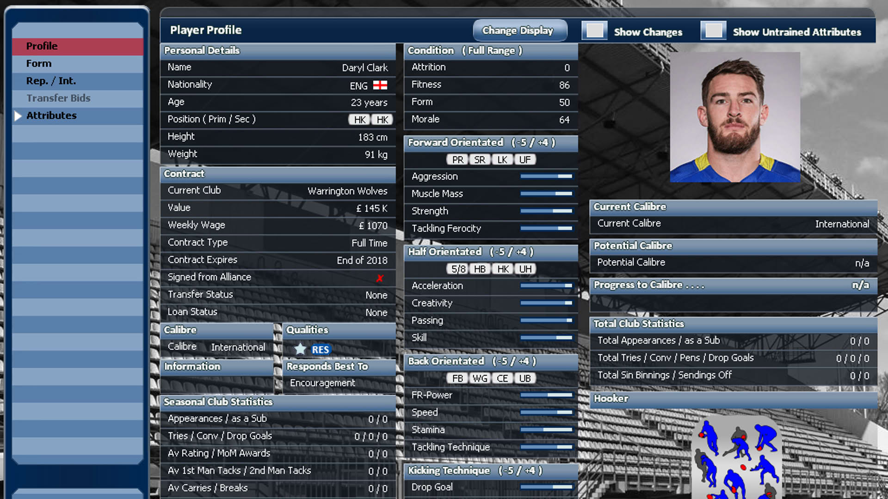888x499 pixels.
Task: Click the primary HK position badge
Action: (x=360, y=120)
